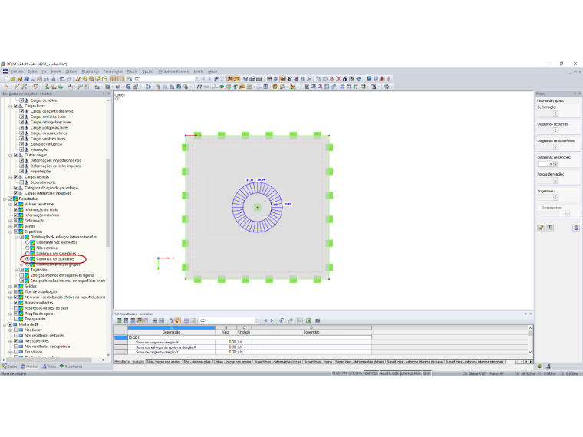583x437 pixels.
Task: Toggle the DXF status bar button
Action: click(427, 373)
